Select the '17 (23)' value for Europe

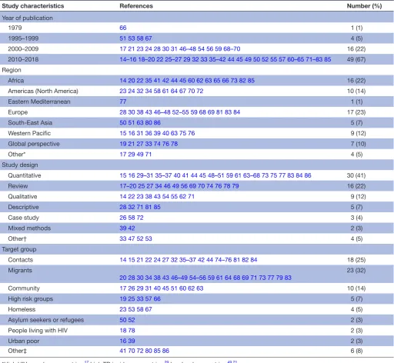click(356, 112)
